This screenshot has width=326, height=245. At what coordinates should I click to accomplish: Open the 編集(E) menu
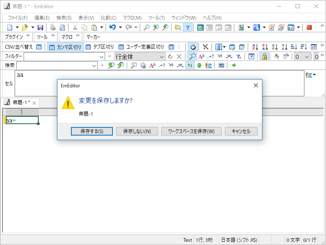(x=42, y=18)
